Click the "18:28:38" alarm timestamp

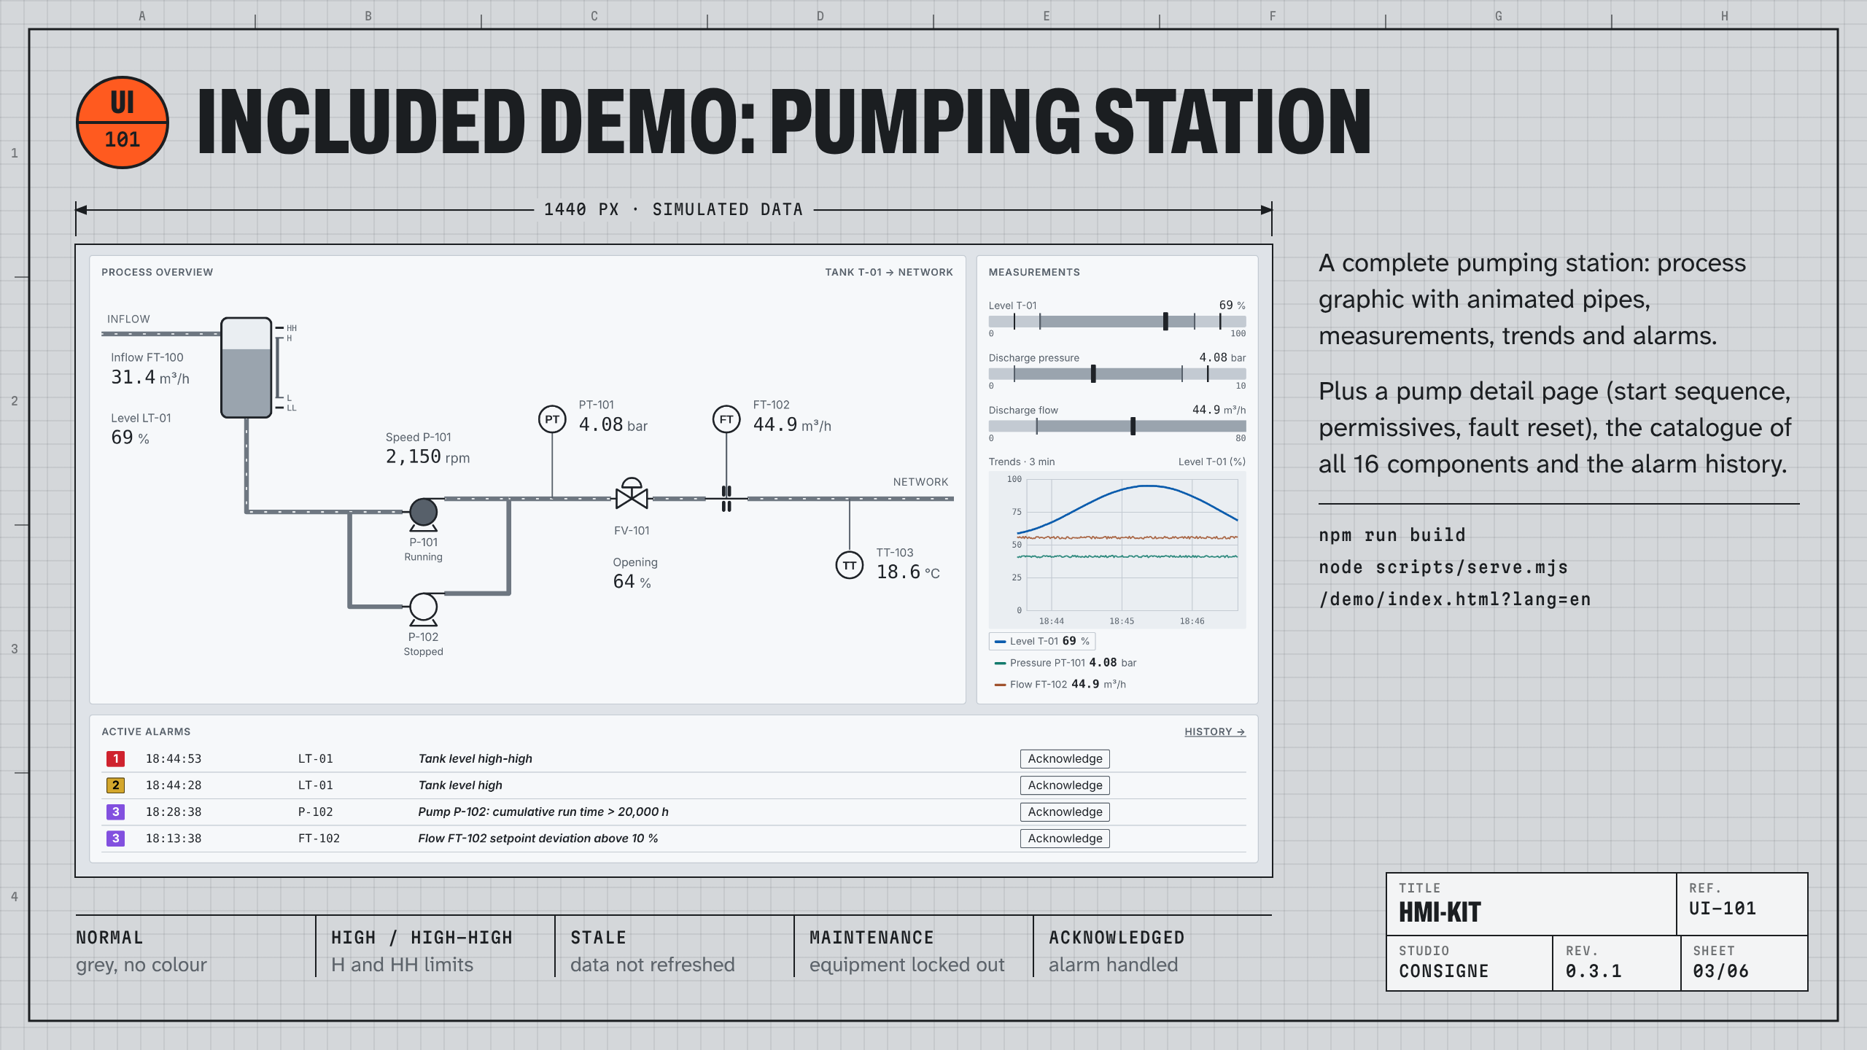pyautogui.click(x=174, y=812)
